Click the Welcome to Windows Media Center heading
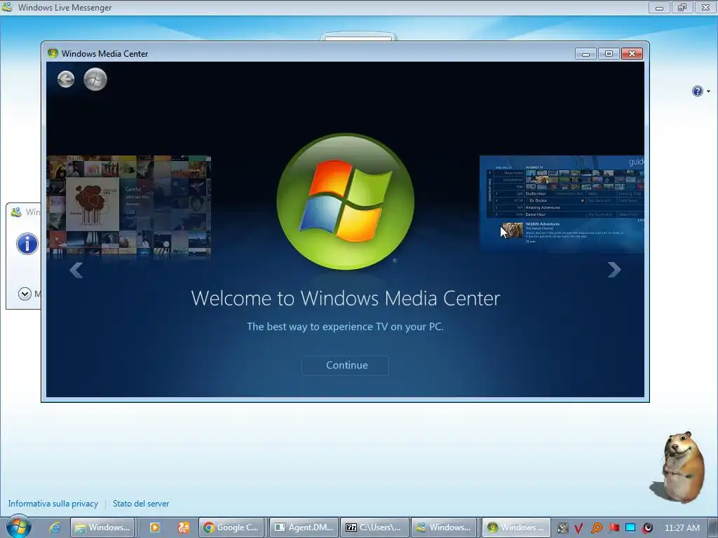Image resolution: width=718 pixels, height=538 pixels. (x=345, y=298)
